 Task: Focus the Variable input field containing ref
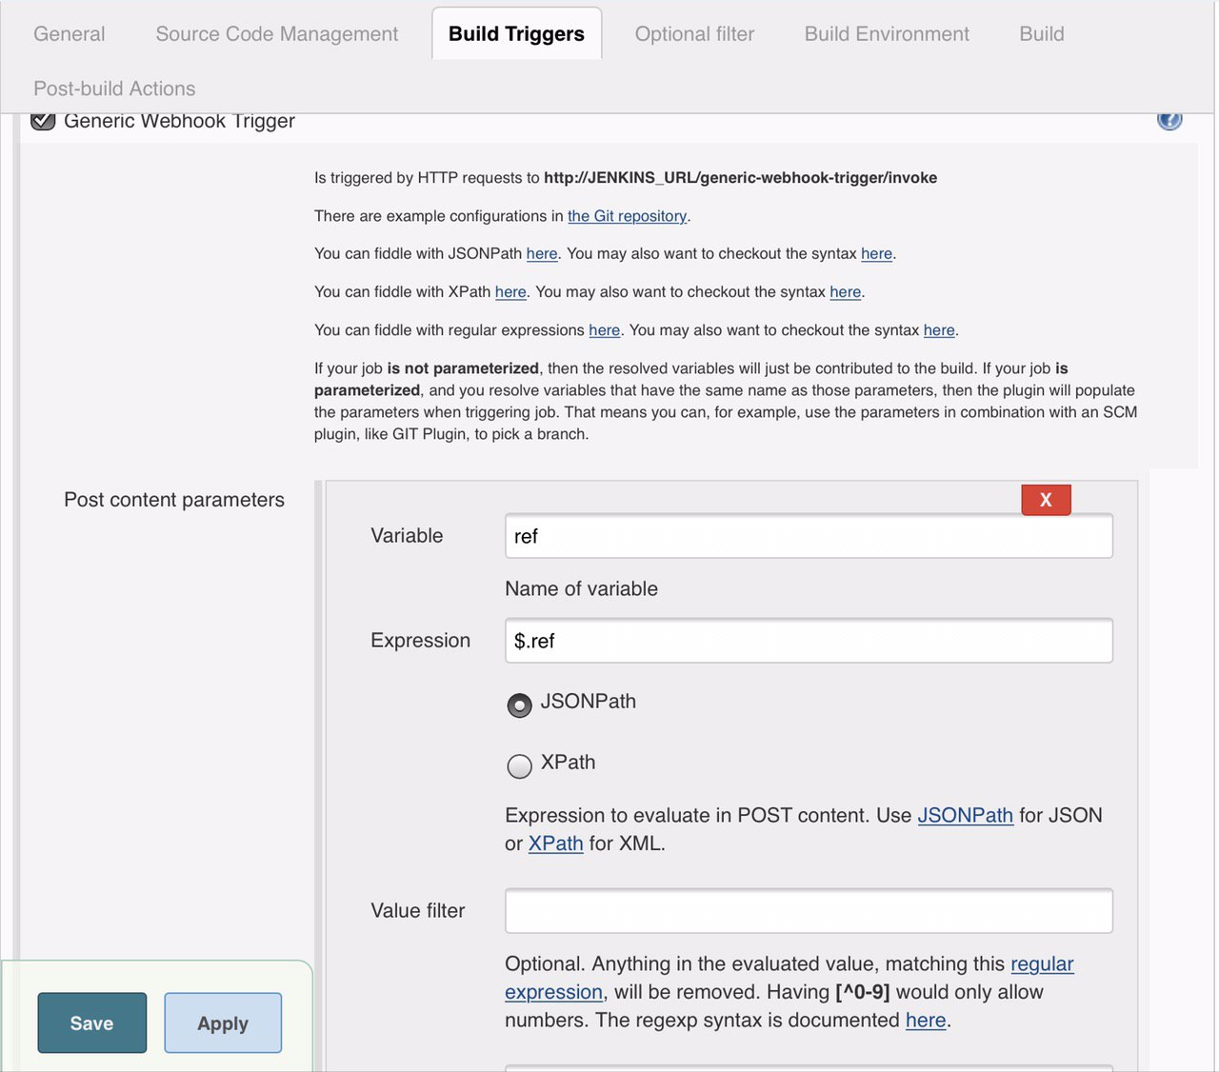tap(809, 536)
